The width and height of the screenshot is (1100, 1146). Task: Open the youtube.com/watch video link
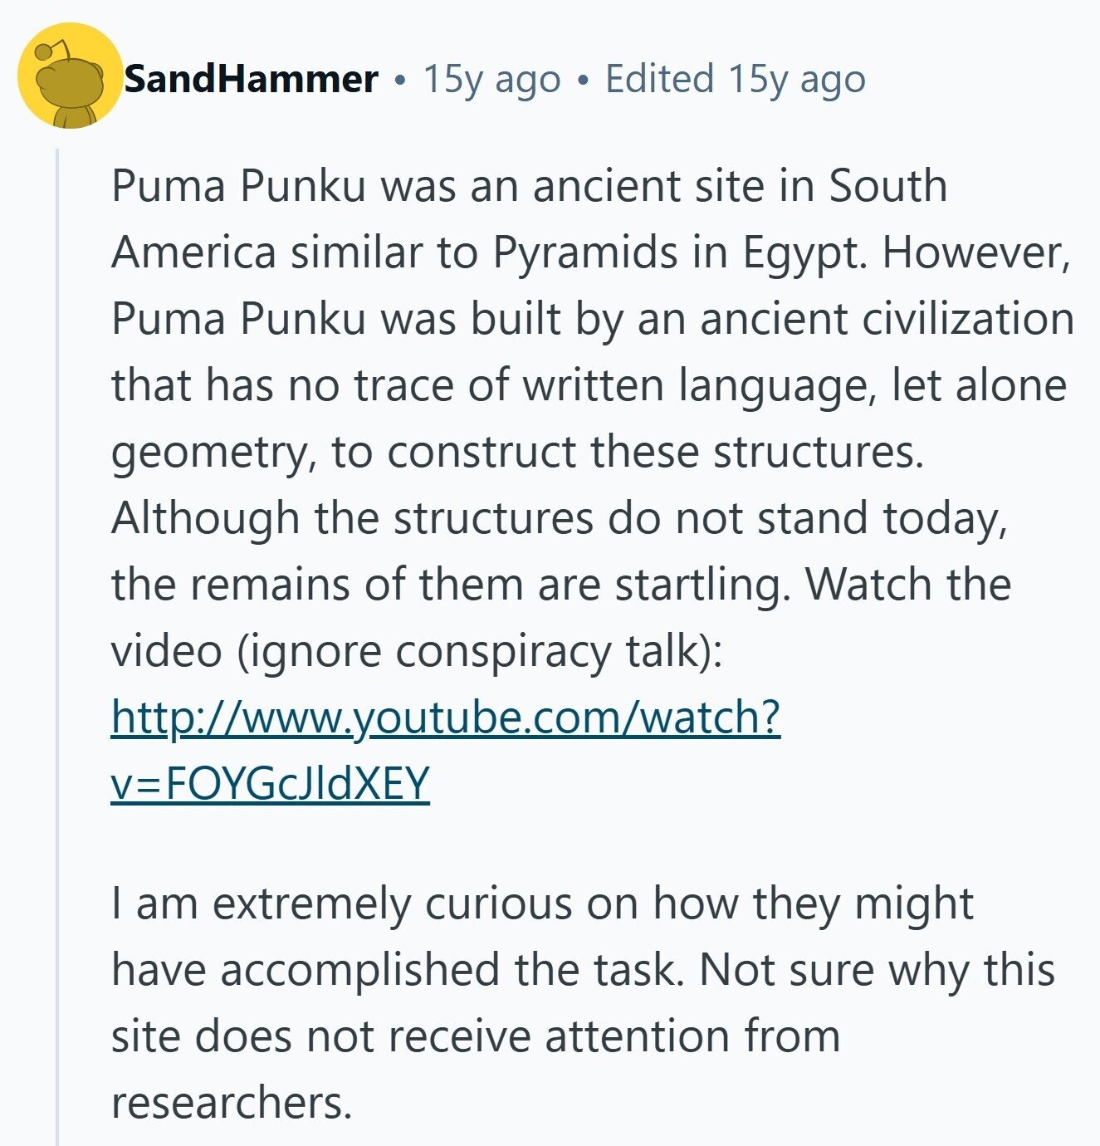pos(446,717)
